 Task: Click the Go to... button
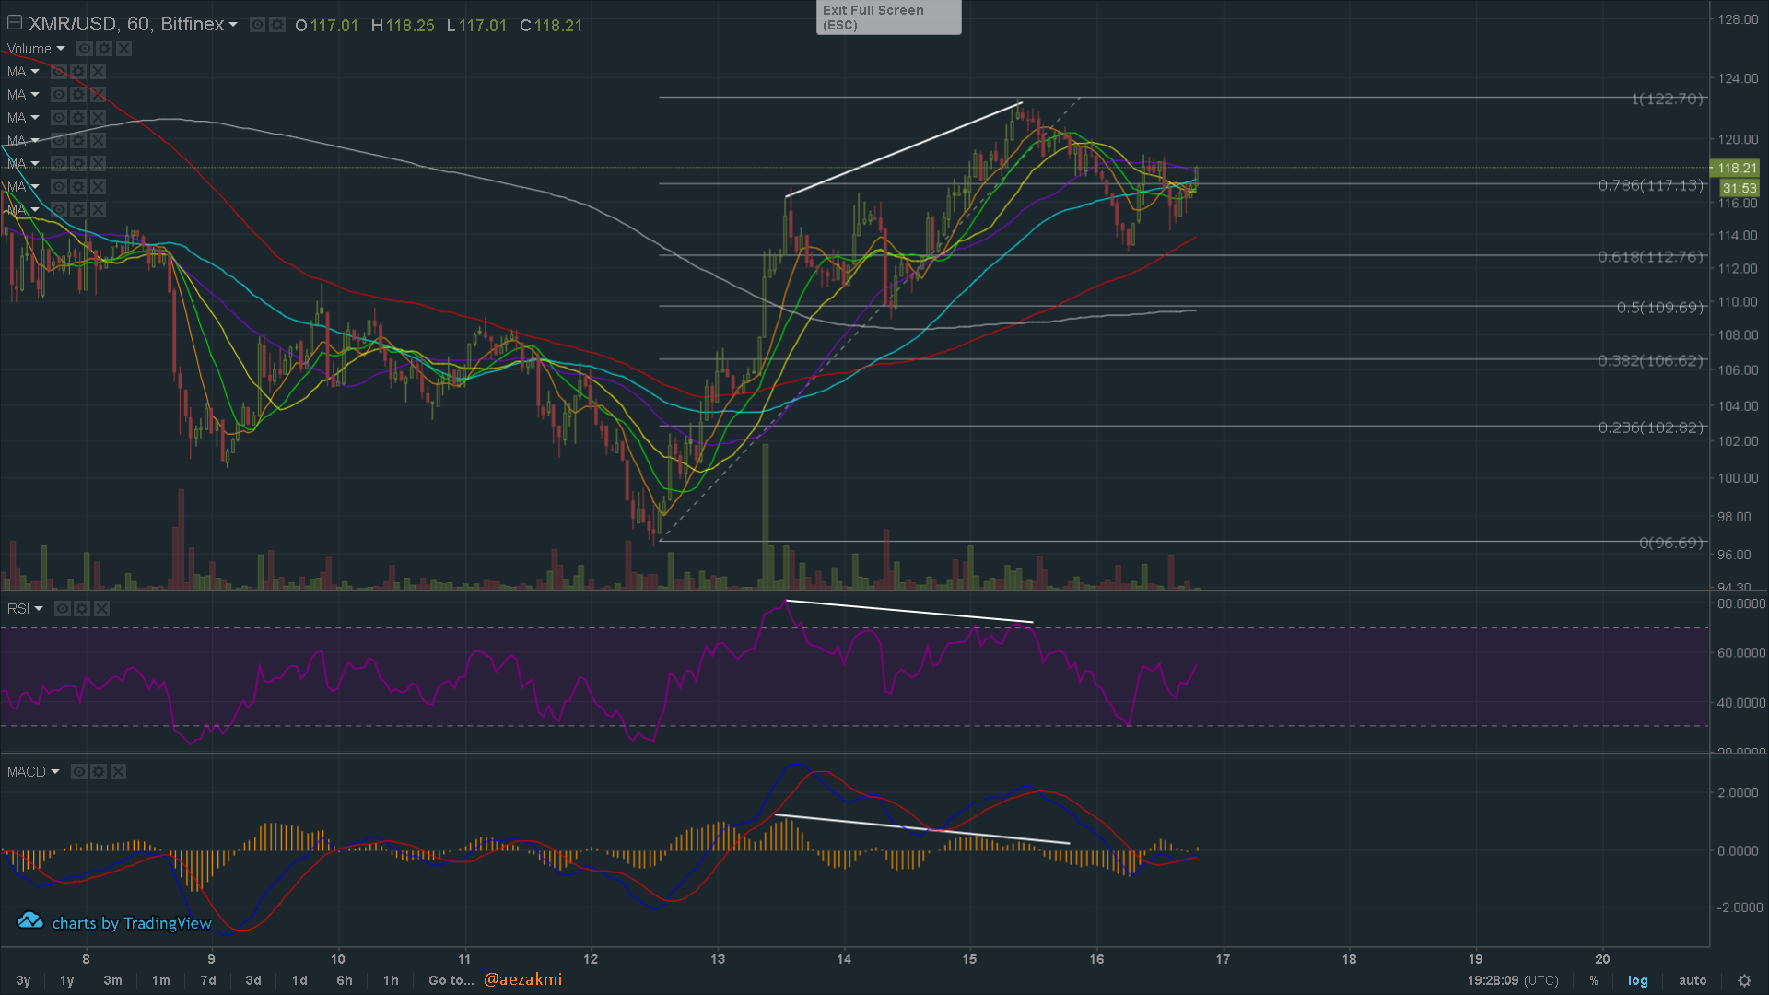451,980
